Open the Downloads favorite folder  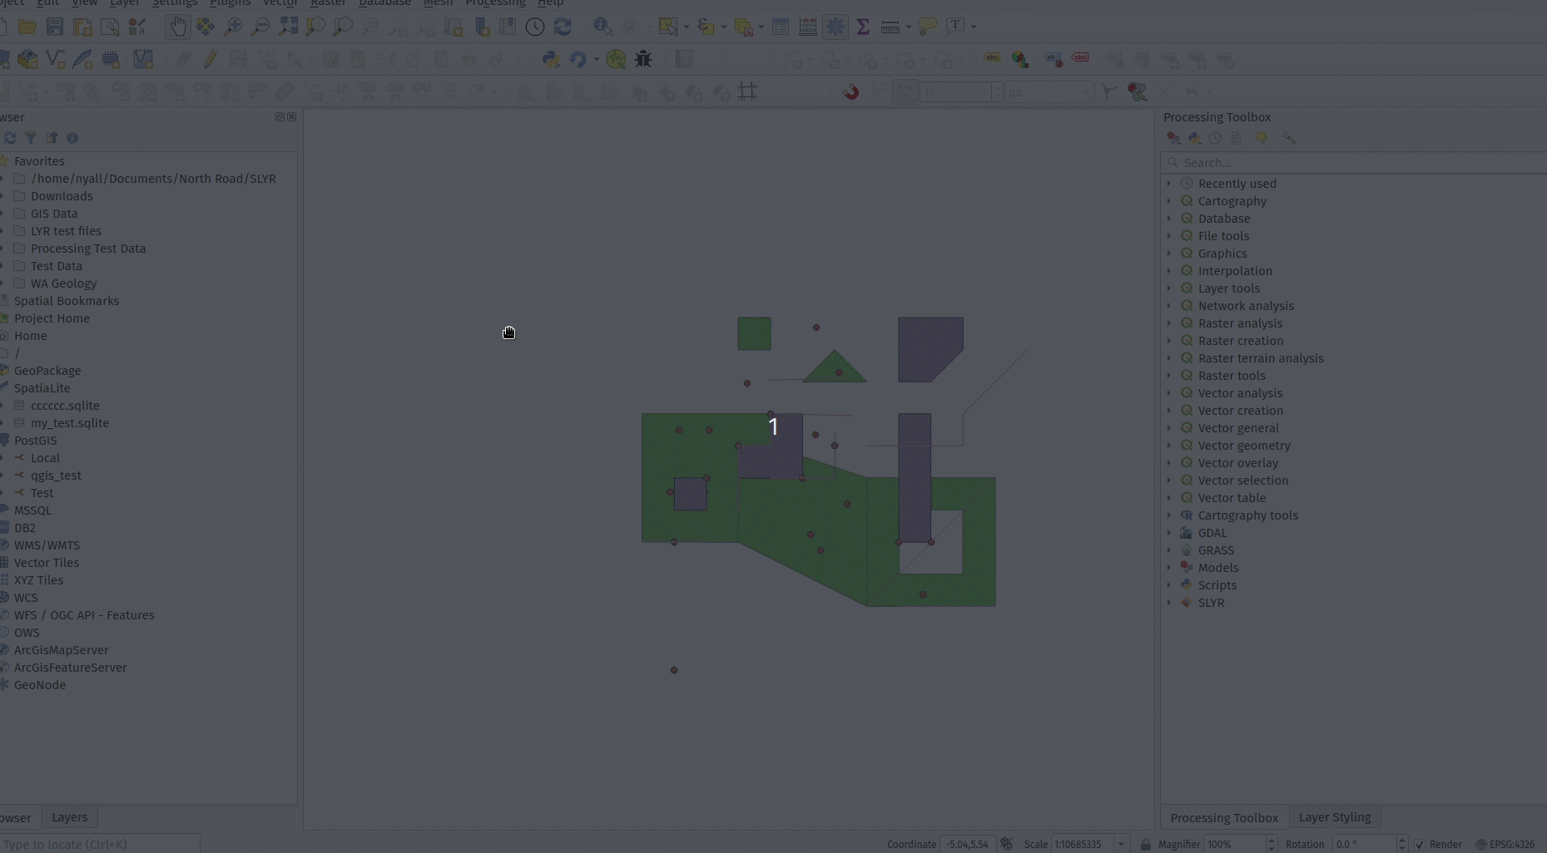(x=62, y=196)
